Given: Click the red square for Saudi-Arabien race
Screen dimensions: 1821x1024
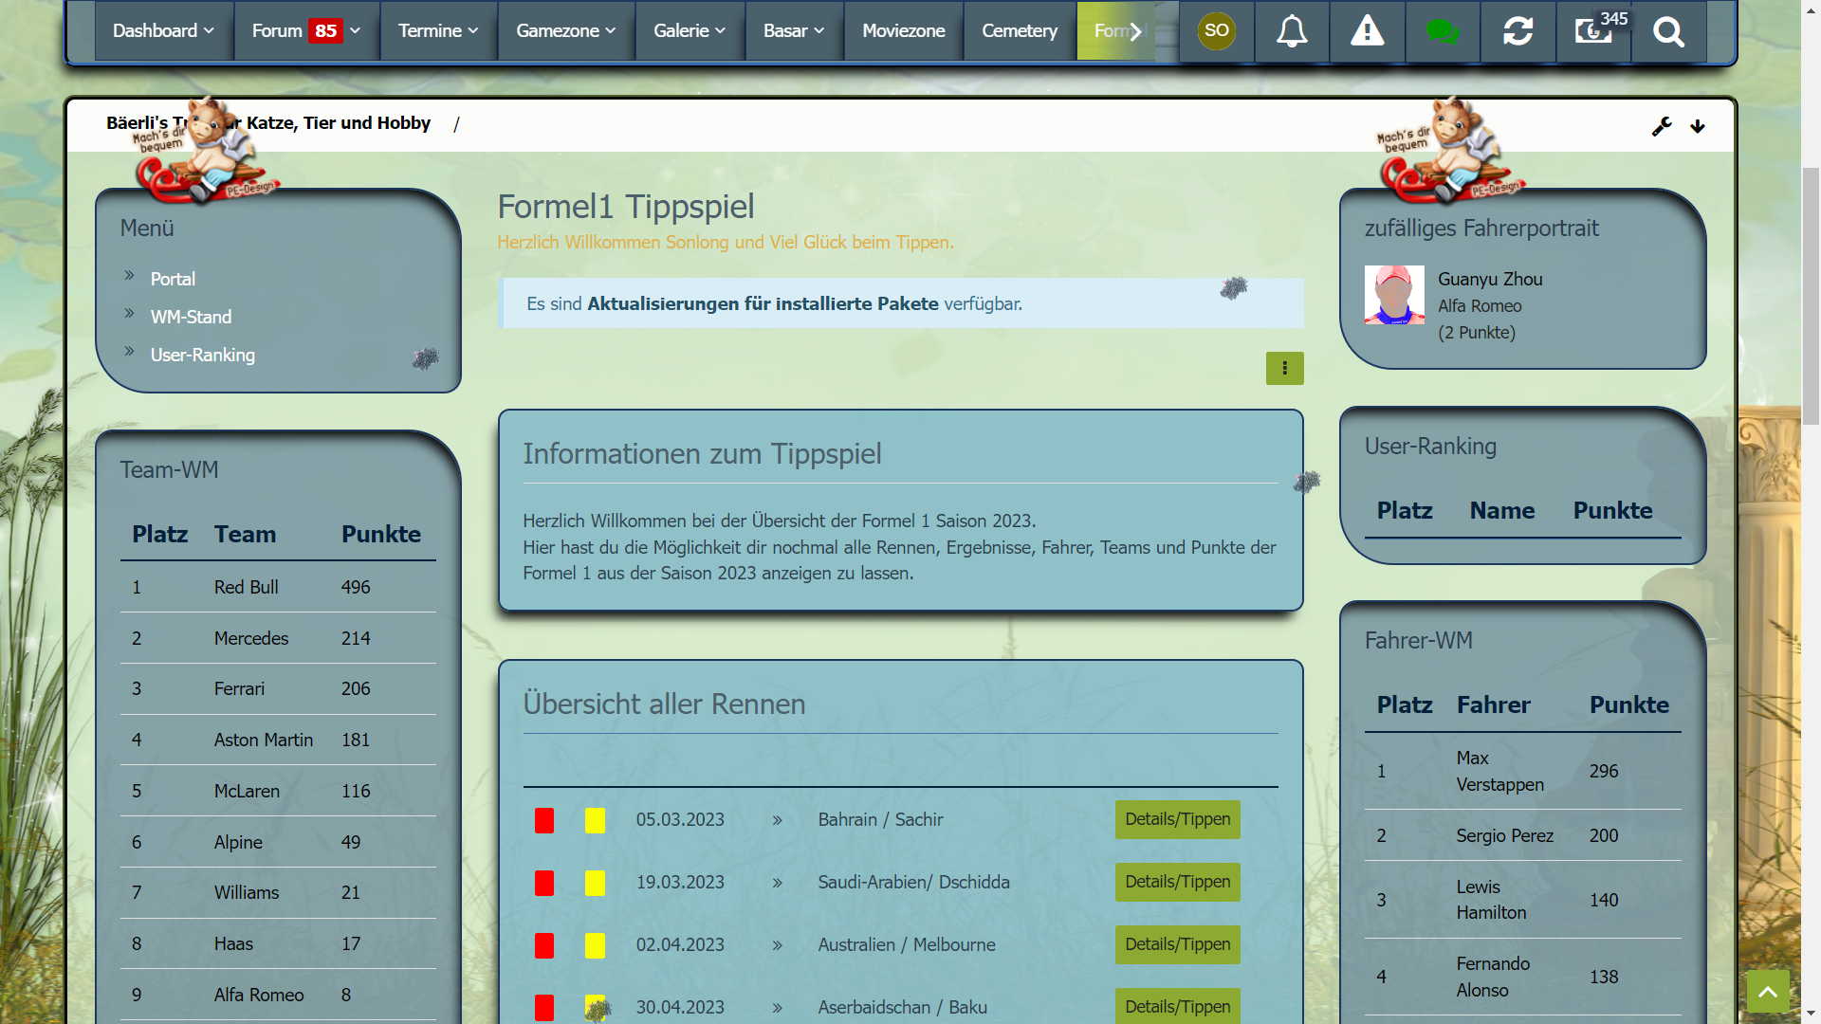Looking at the screenshot, I should click(543, 884).
